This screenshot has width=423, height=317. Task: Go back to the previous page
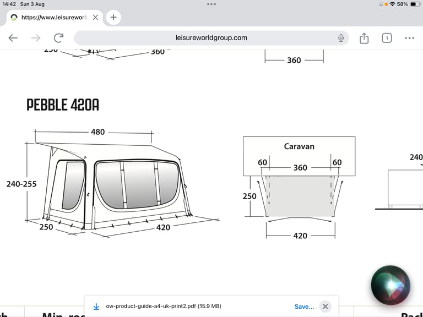tap(13, 38)
